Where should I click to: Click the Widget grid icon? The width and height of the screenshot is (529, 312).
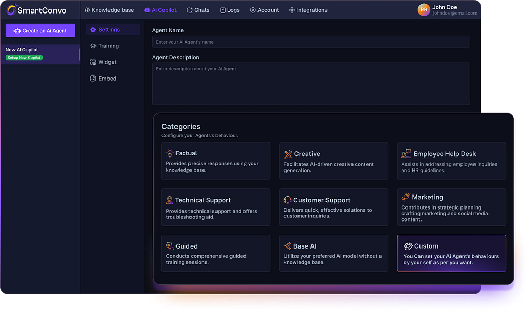93,62
